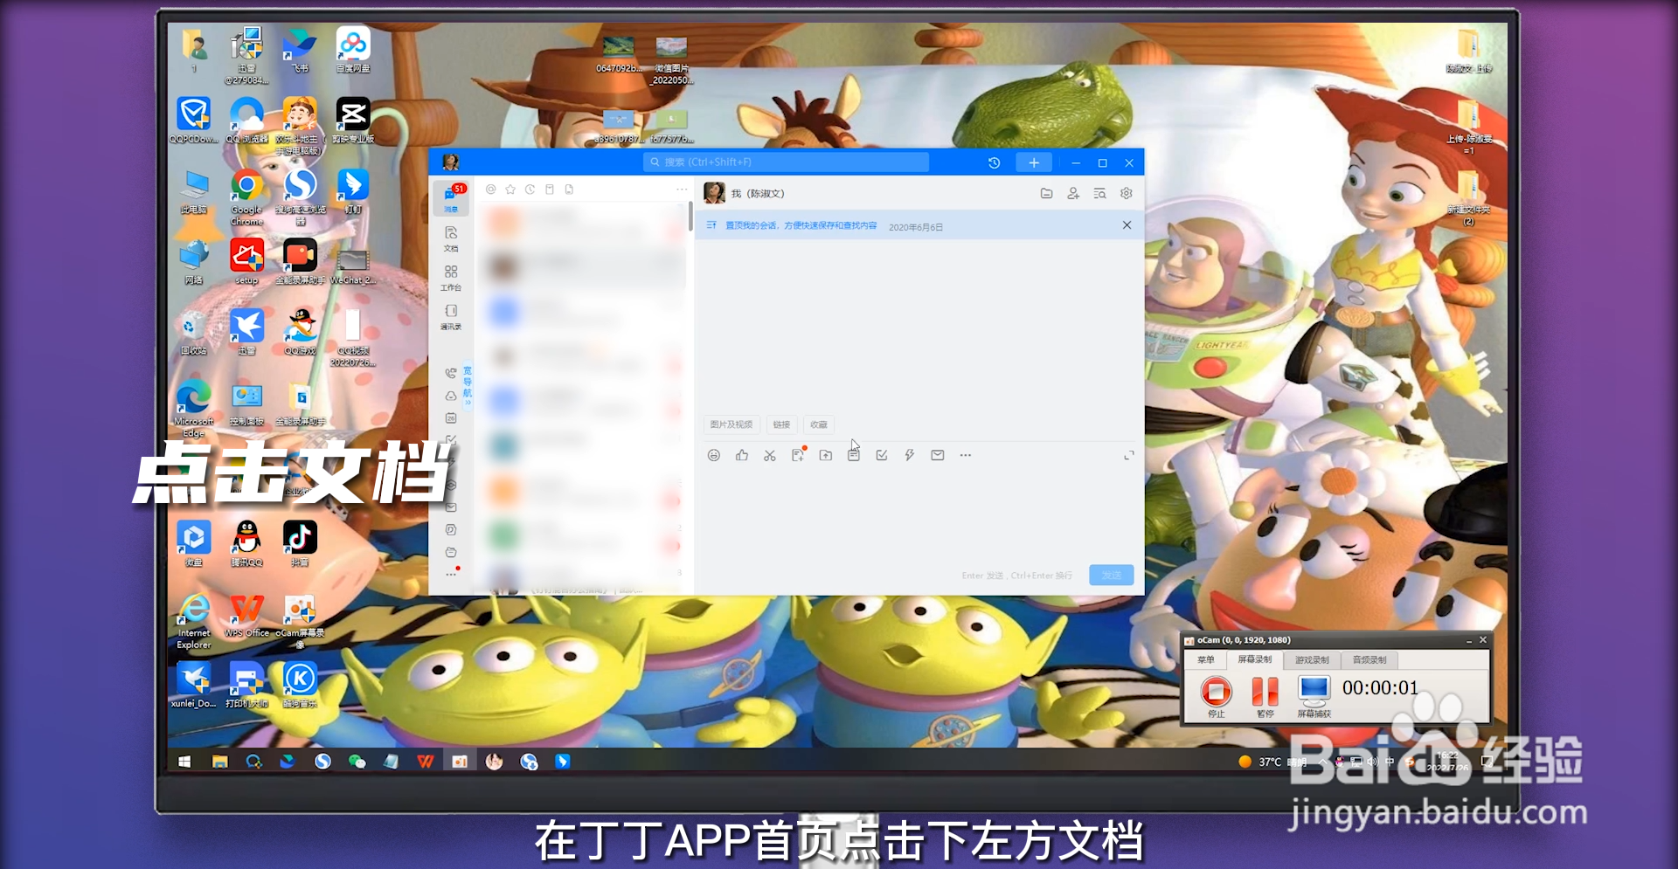Screen dimensions: 1678x869
Task: Filter conversations by starred icon
Action: click(510, 190)
